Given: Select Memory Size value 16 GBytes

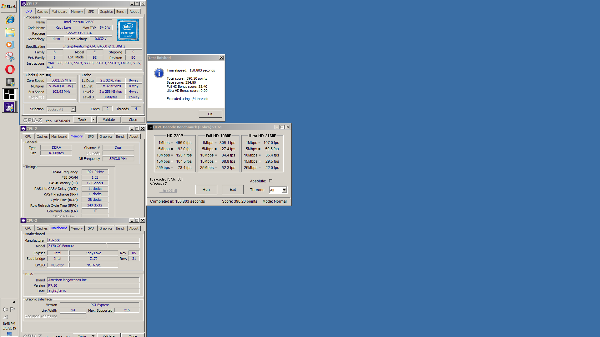Looking at the screenshot, I should [x=56, y=153].
